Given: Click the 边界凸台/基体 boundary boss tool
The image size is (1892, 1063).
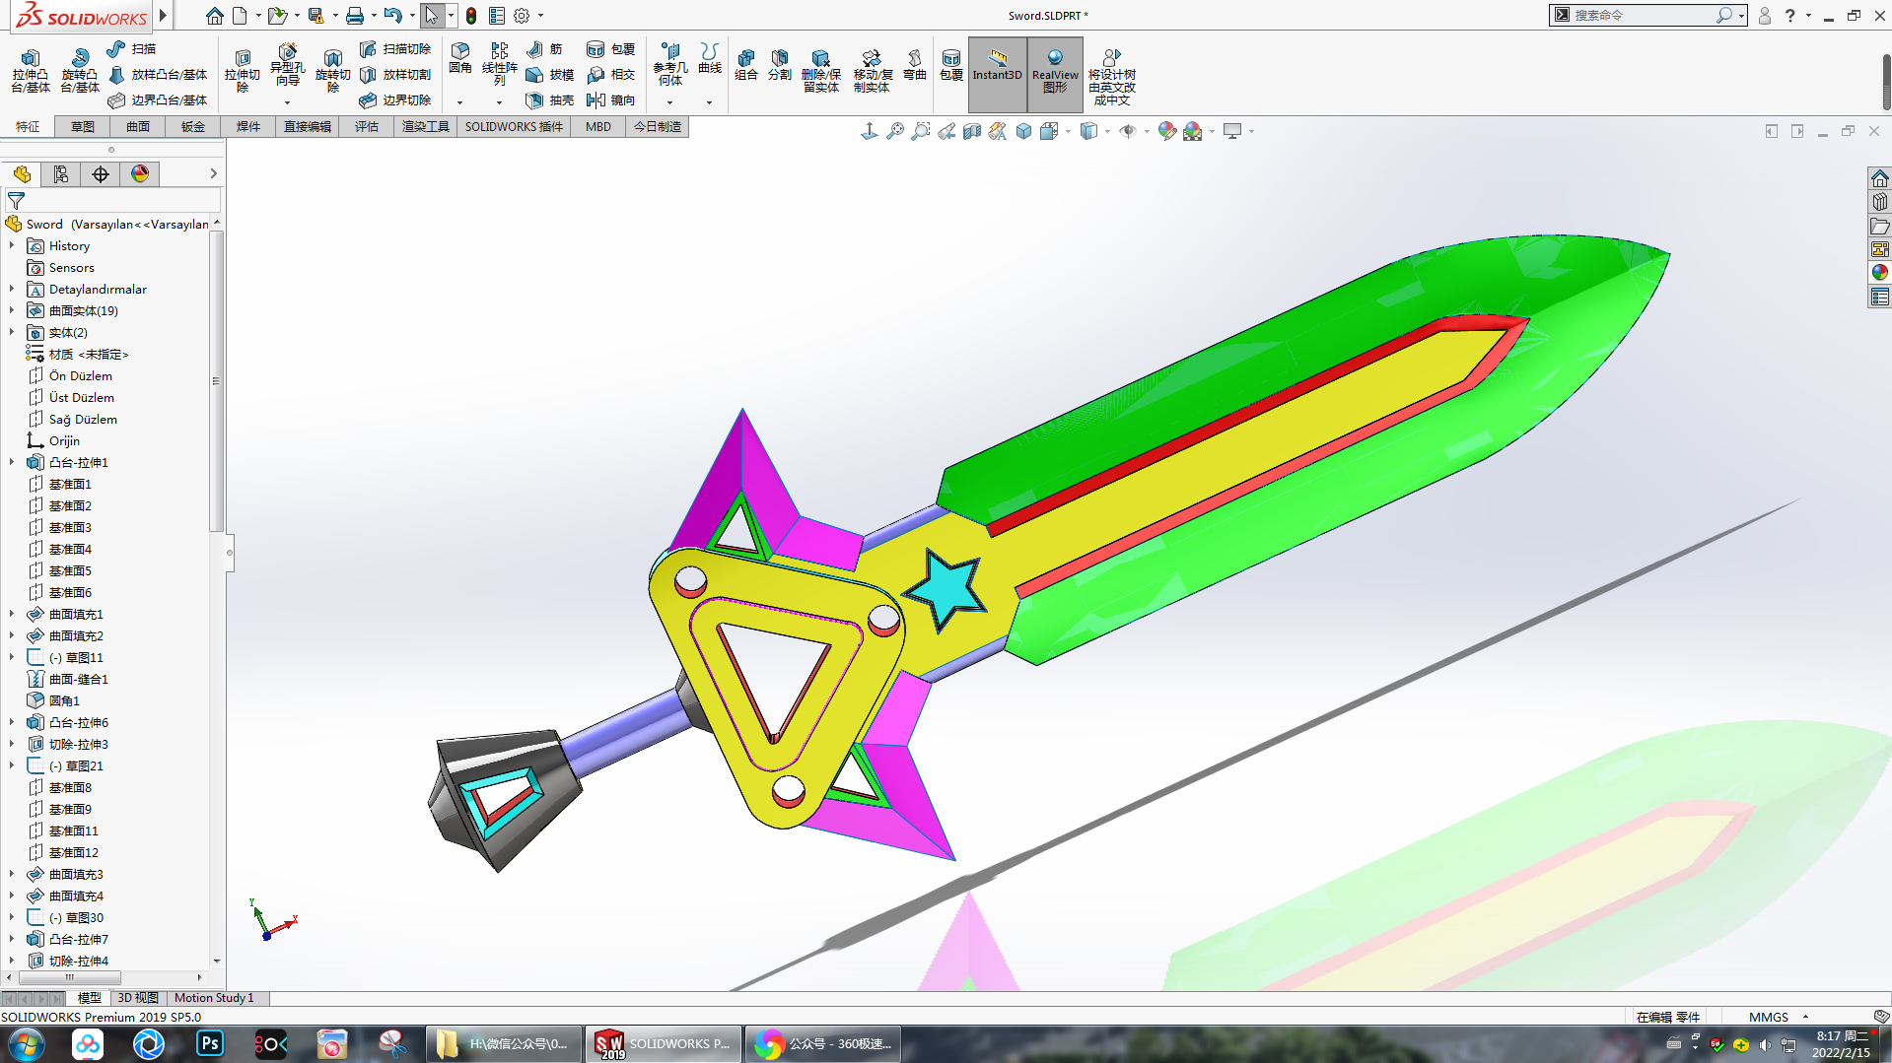Looking at the screenshot, I should [x=158, y=100].
